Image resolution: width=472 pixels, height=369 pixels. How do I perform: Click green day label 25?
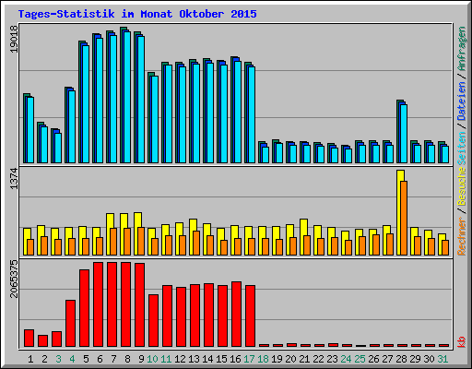click(x=360, y=359)
